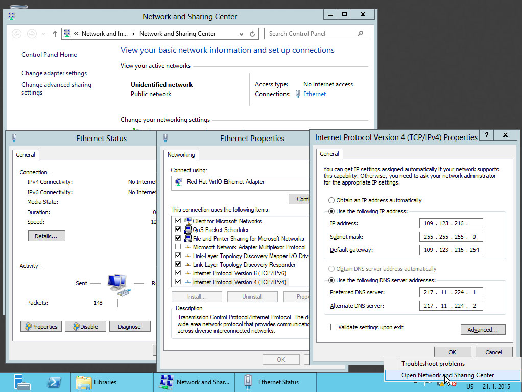Expand the address bar history dropdown

tap(242, 34)
